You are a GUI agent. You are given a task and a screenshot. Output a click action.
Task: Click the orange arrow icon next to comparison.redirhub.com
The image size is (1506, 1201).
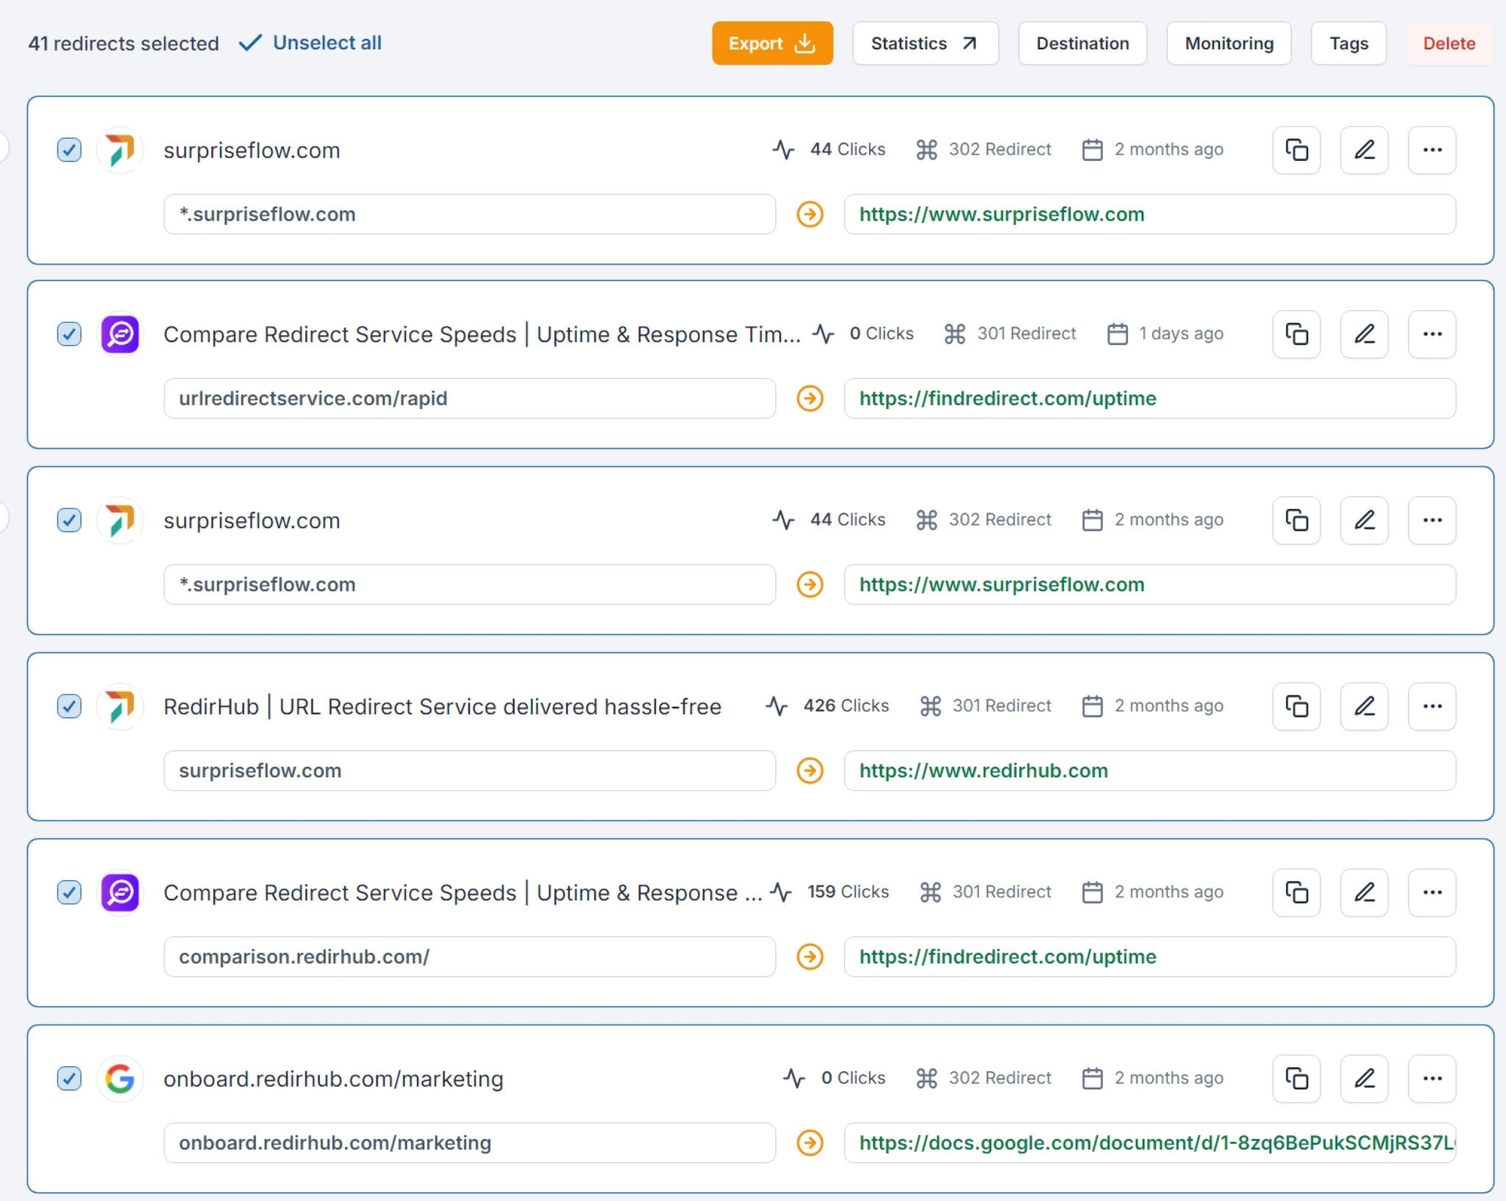coord(810,957)
